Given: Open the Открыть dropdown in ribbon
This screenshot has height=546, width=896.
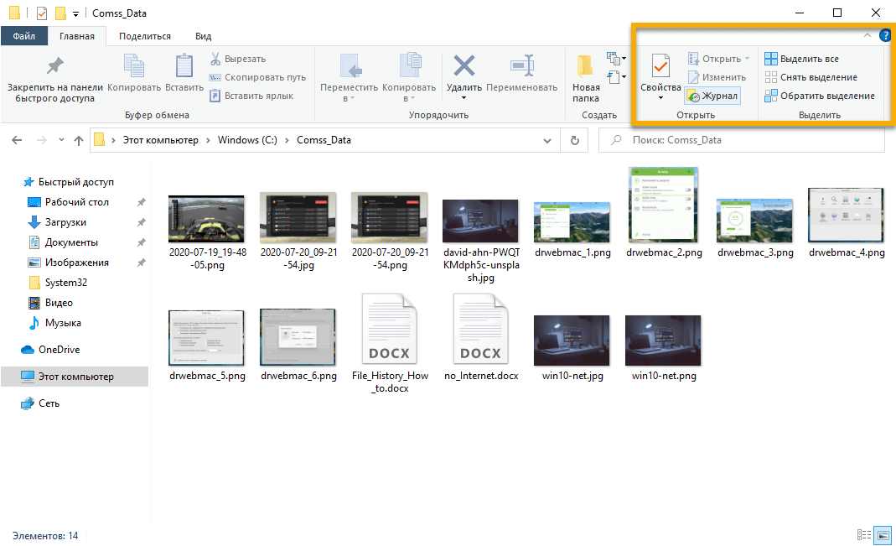Looking at the screenshot, I should pyautogui.click(x=719, y=59).
